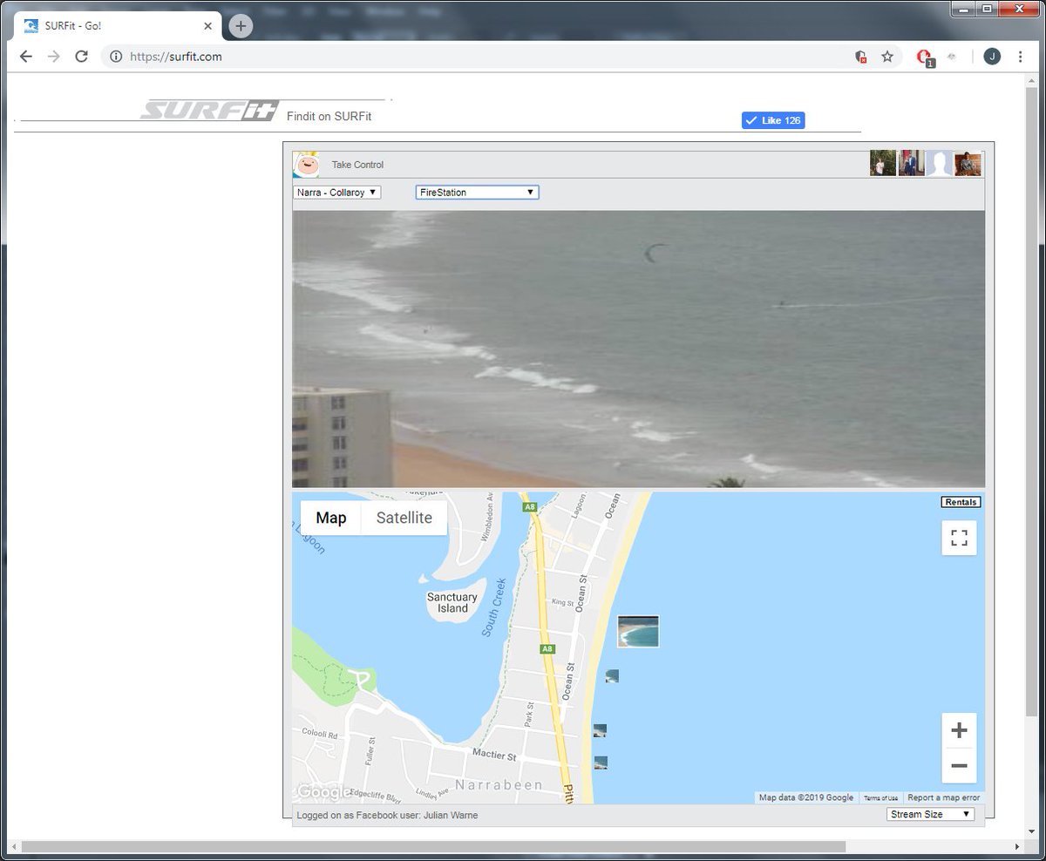Select the southernmost camera marker on map
The height and width of the screenshot is (861, 1046).
601,763
